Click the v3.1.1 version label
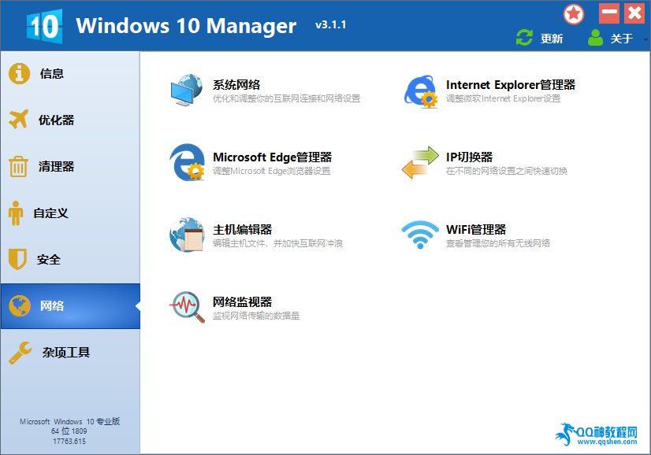Screen dimensions: 651x455 coord(330,25)
